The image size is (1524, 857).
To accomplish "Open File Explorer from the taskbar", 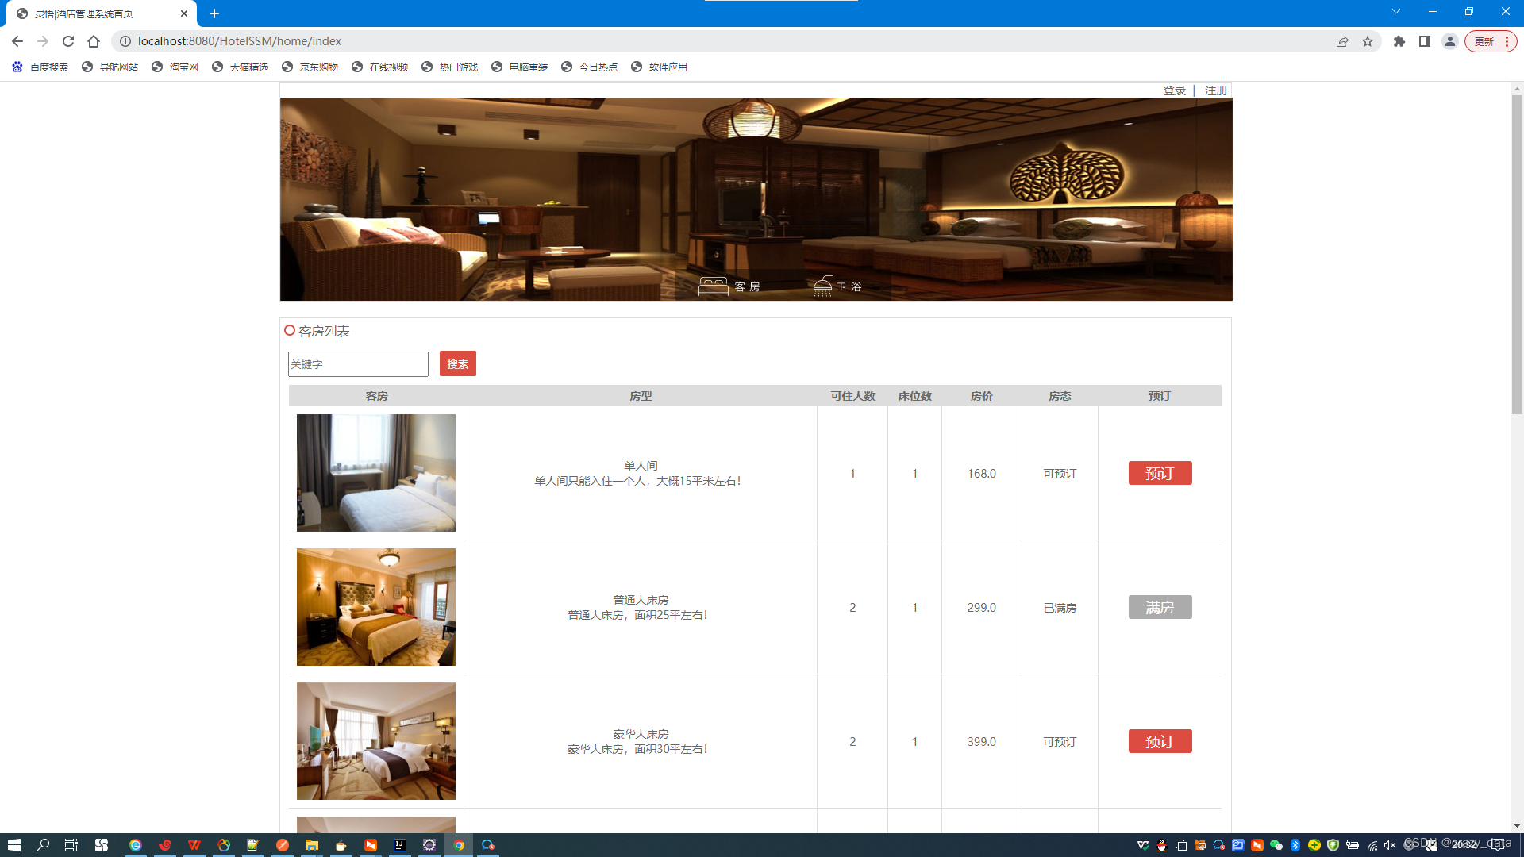I will point(311,845).
